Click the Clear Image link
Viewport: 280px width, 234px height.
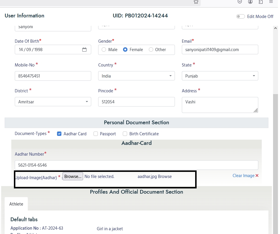(x=243, y=176)
